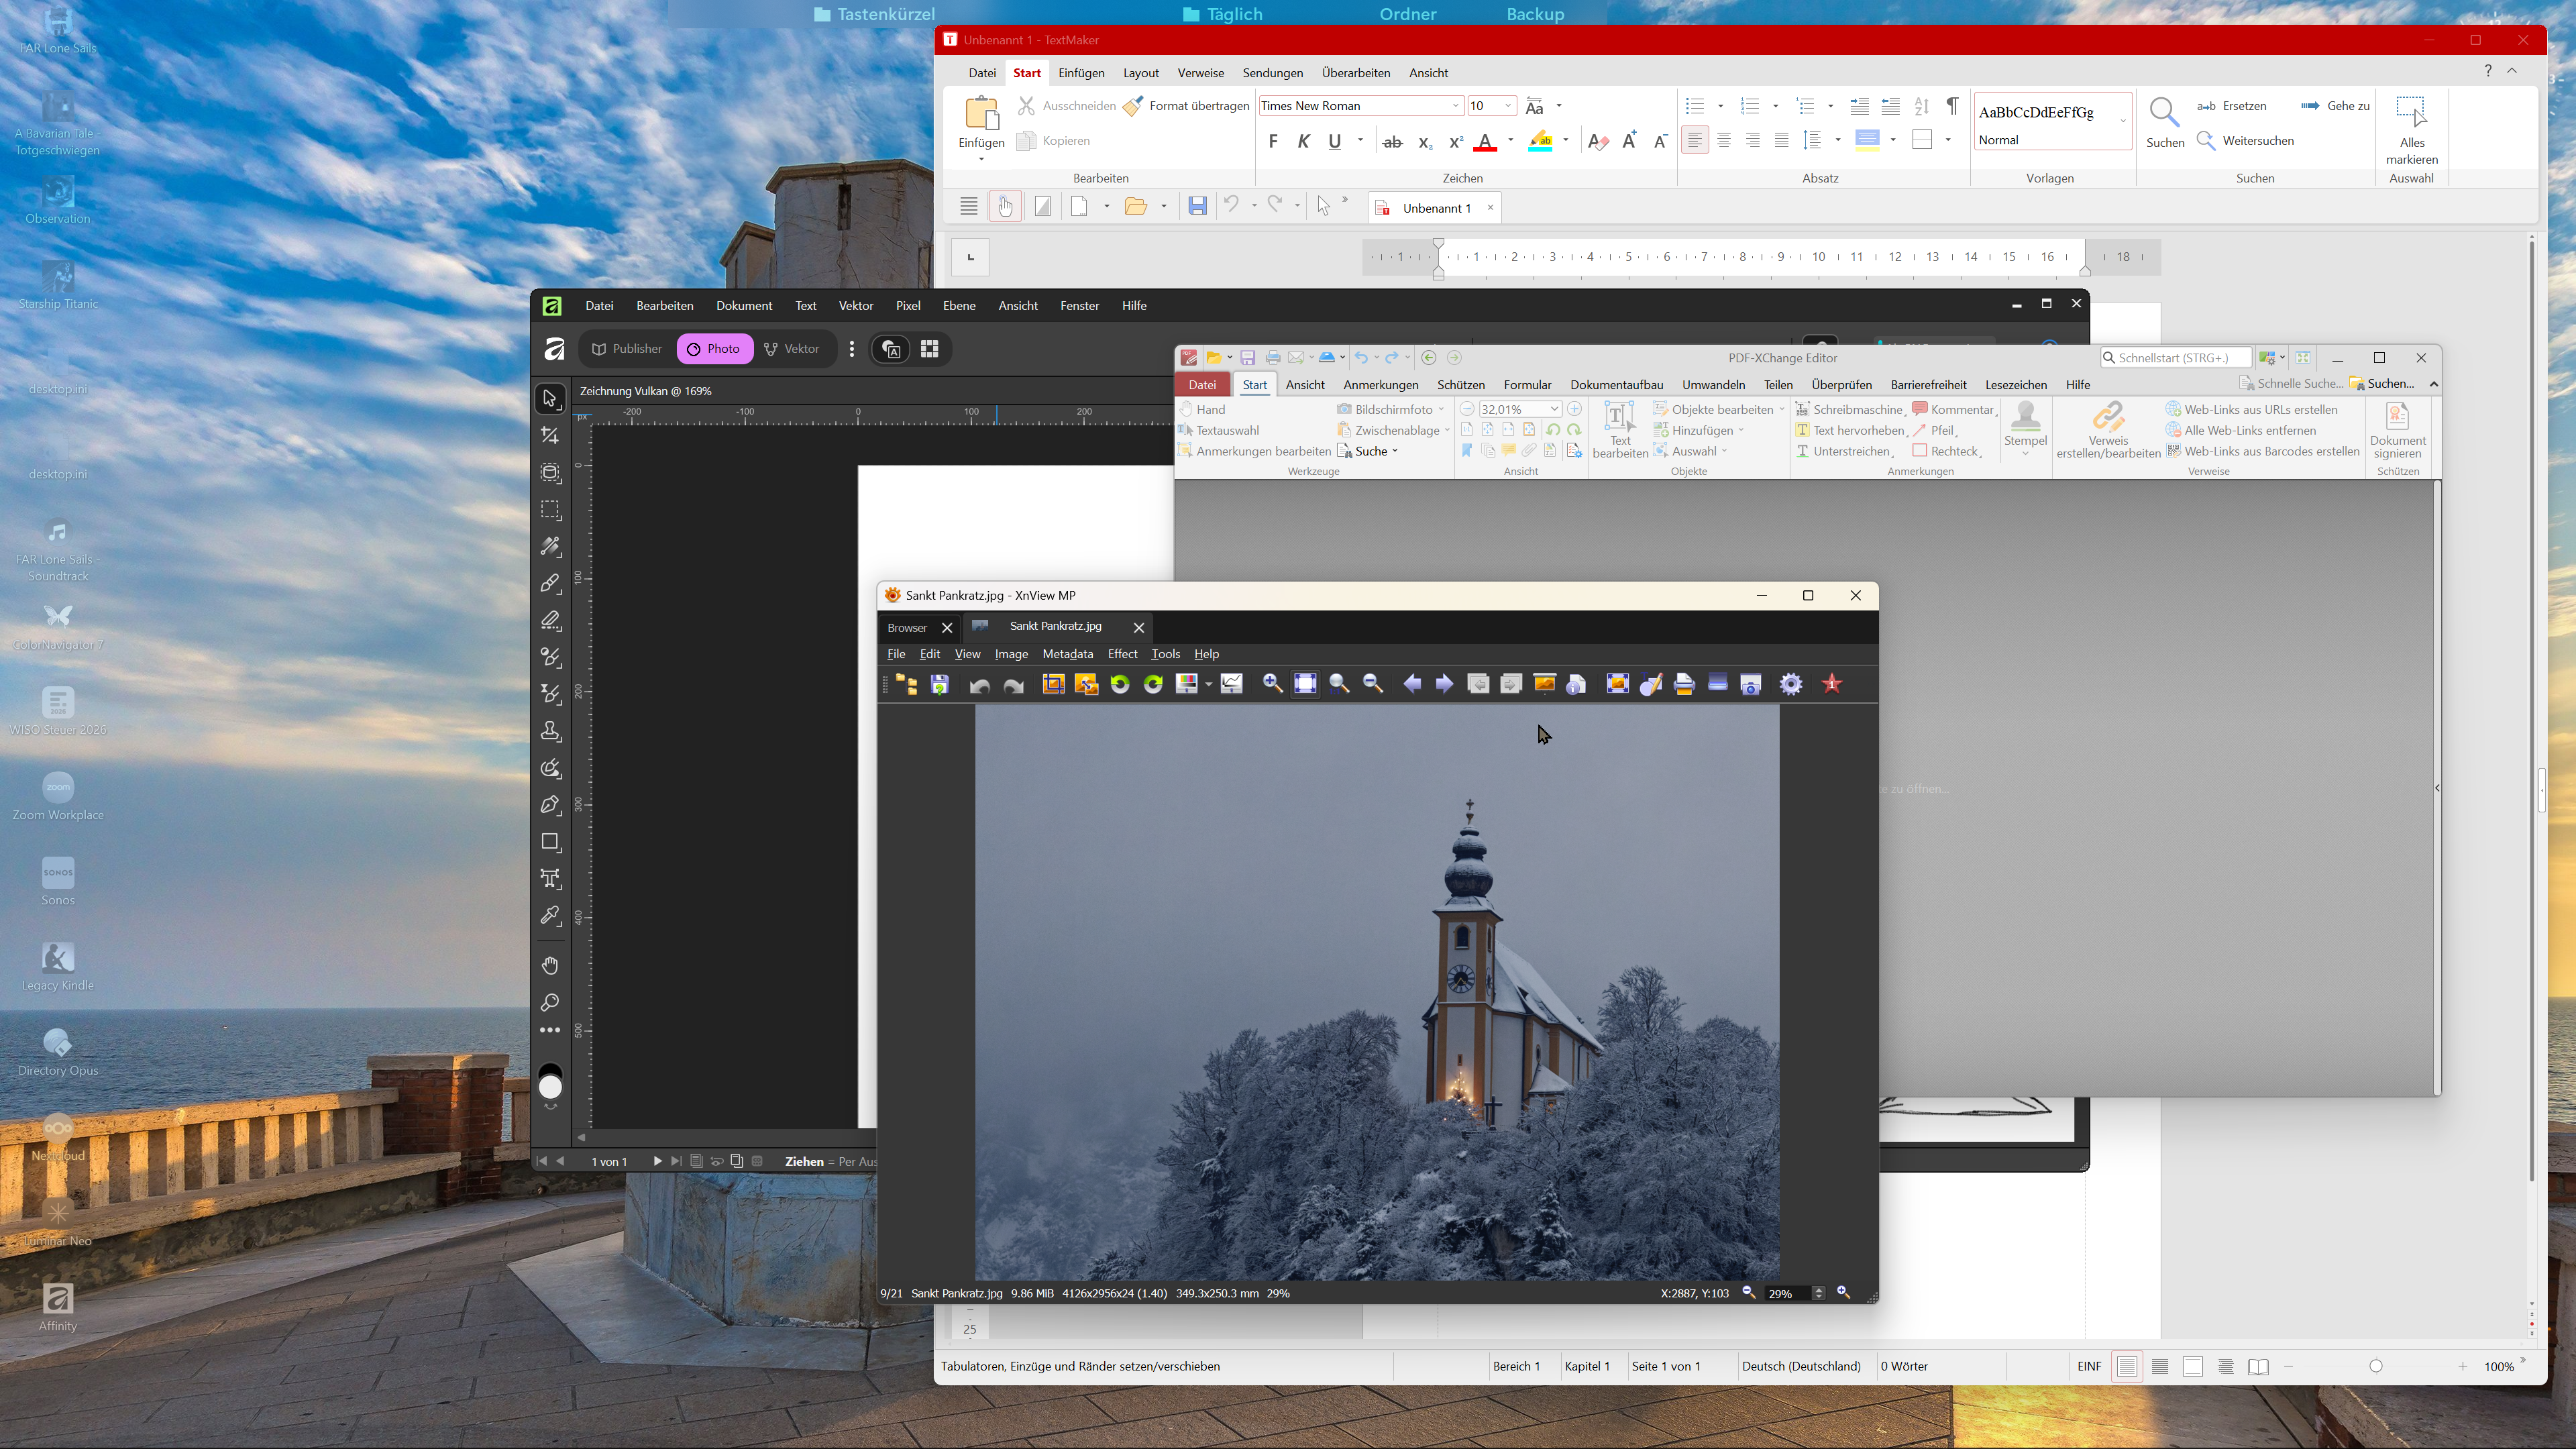Open the Sendungen ribbon tab in TextMaker

(1272, 73)
